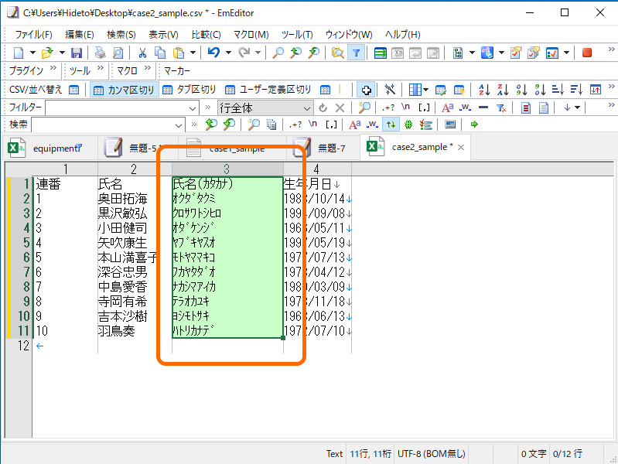Toggle whole word match in search bar
This screenshot has width=618, height=464.
372,125
